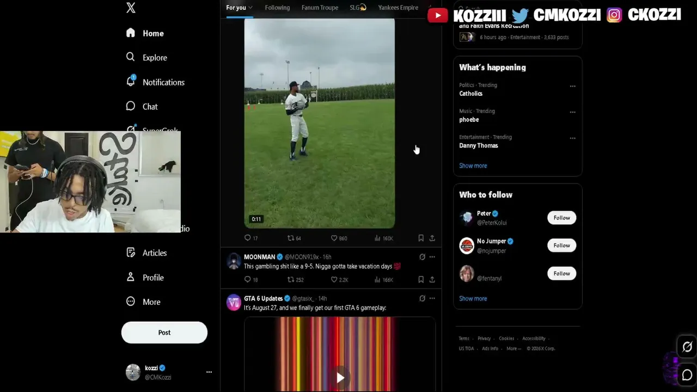Open the baseball player video
697x392 pixels.
click(320, 123)
